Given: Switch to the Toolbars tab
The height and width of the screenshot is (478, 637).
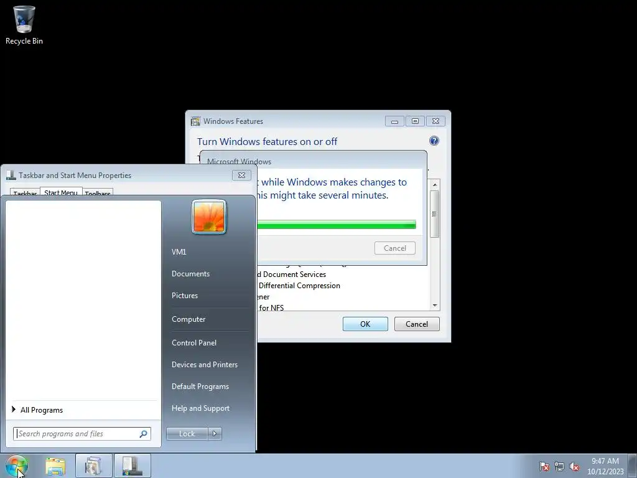Looking at the screenshot, I should pyautogui.click(x=98, y=193).
